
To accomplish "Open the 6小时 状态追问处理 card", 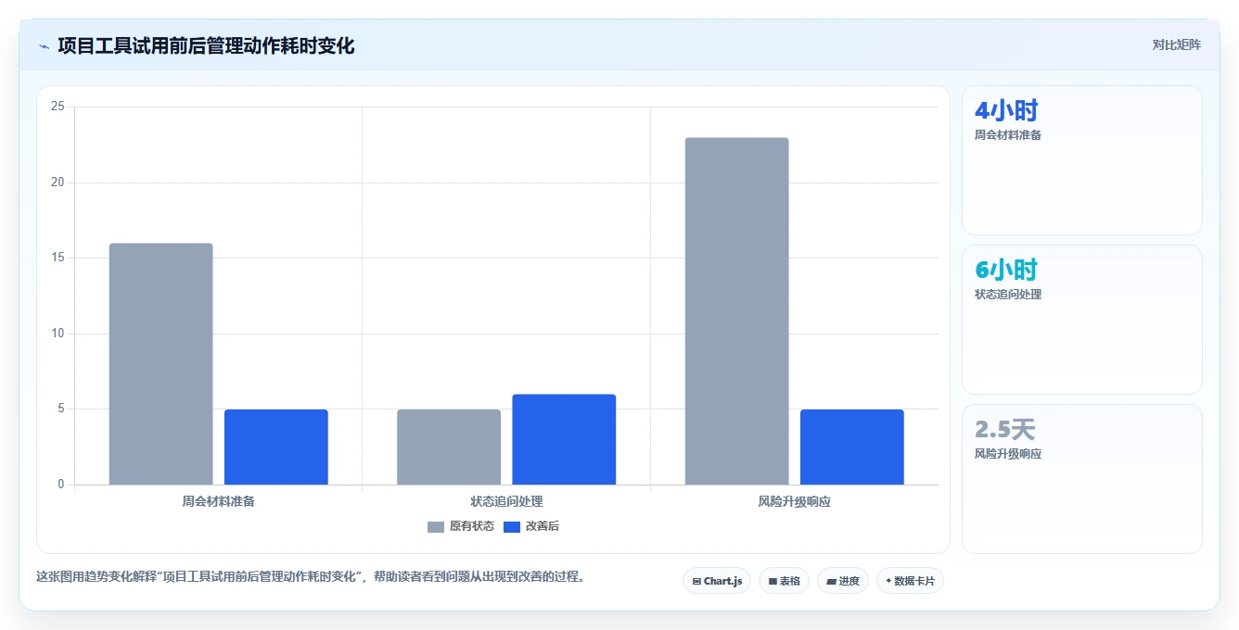I will [x=1082, y=320].
